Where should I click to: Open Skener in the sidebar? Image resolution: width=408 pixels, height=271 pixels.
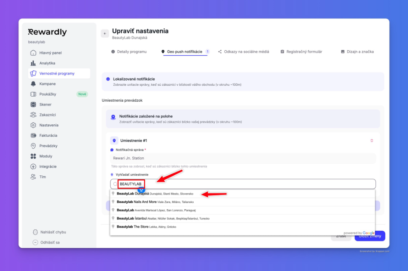[x=59, y=105]
